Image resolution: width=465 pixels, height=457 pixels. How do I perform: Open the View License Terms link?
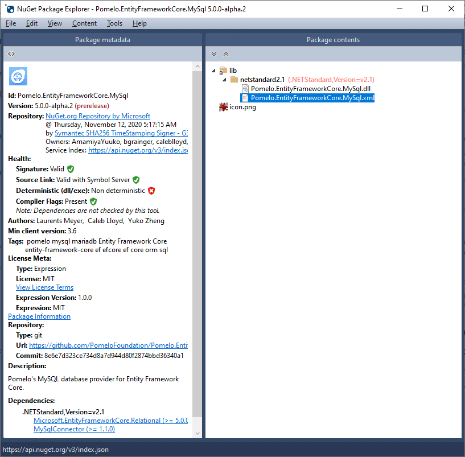44,287
